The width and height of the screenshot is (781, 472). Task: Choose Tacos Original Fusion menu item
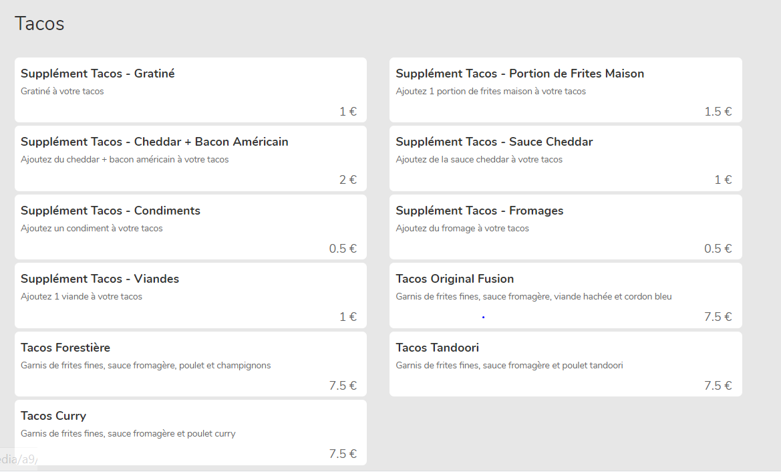click(565, 296)
